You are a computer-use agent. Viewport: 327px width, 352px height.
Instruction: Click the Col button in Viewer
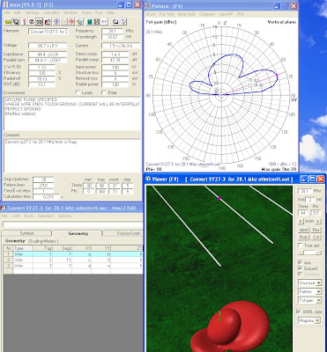[316, 237]
